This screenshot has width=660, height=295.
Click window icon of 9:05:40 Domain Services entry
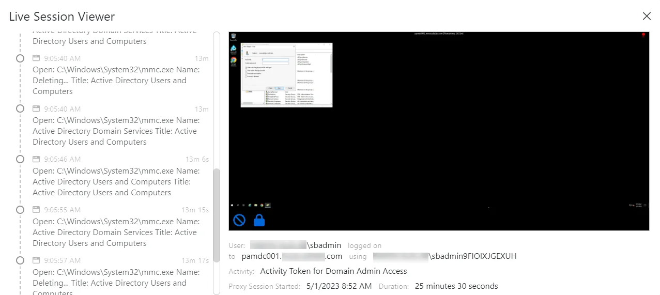[36, 108]
